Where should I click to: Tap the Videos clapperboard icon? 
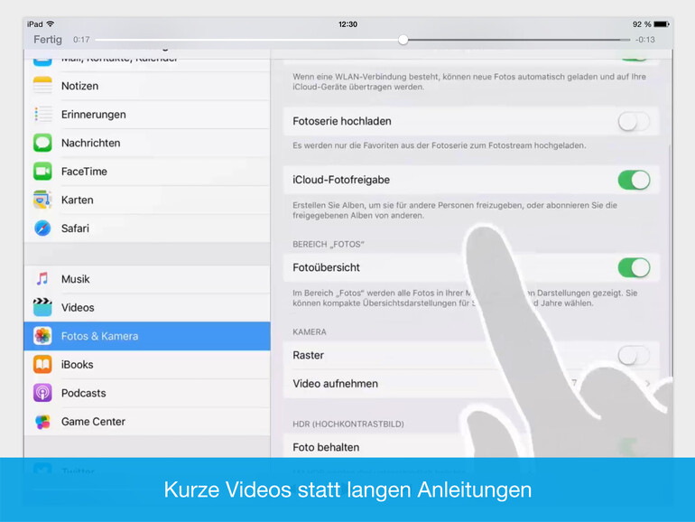[x=42, y=307]
